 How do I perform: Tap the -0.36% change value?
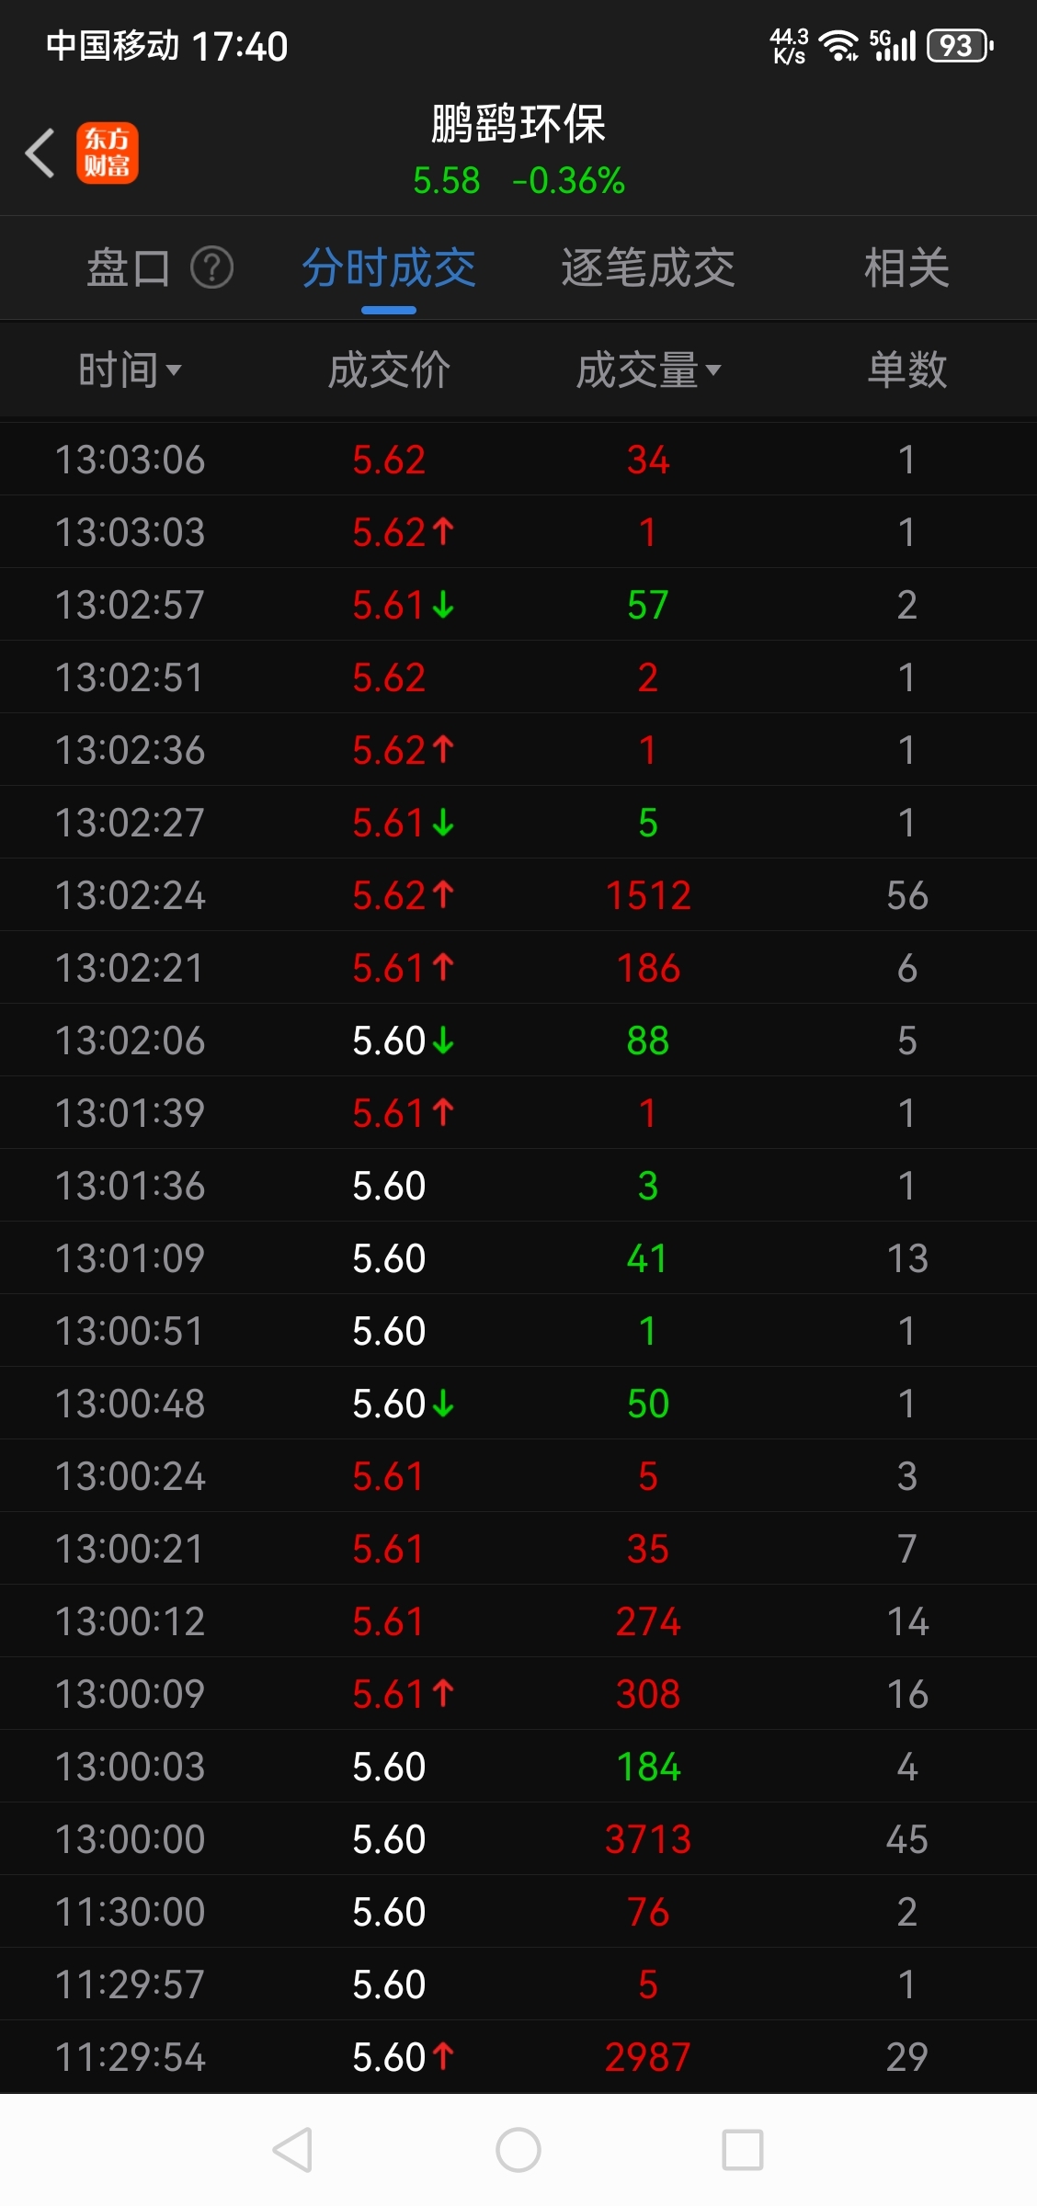(x=568, y=181)
